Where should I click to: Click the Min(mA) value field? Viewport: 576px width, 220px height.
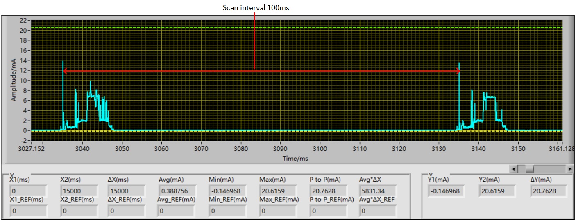point(228,191)
